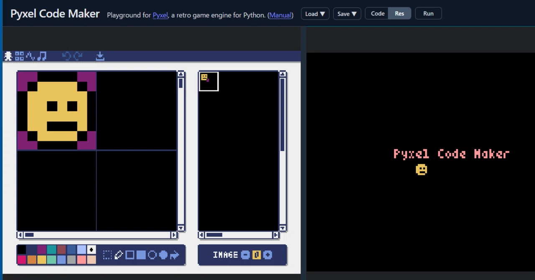Pick the orange color swatch

(32, 260)
